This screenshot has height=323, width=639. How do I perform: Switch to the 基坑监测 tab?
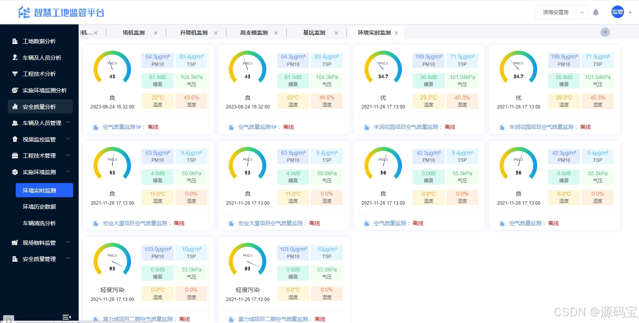pos(314,33)
